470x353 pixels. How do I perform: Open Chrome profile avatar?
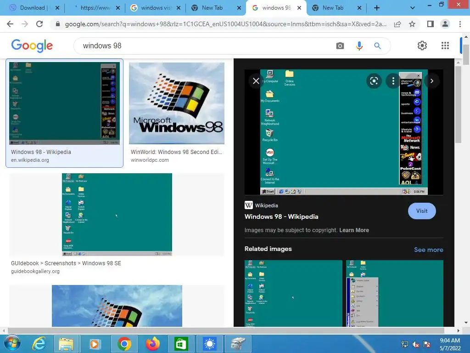point(445,24)
